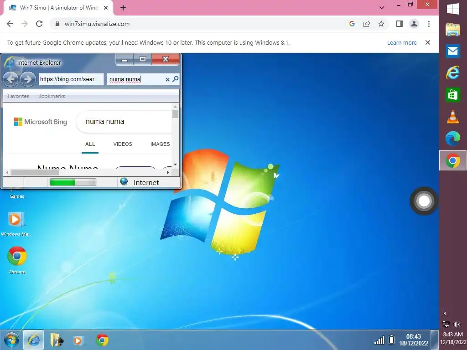
Task: Click the battery tray icon
Action: pos(392,340)
